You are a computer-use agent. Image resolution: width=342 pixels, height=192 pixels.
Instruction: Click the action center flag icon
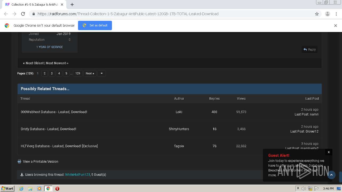317,189
